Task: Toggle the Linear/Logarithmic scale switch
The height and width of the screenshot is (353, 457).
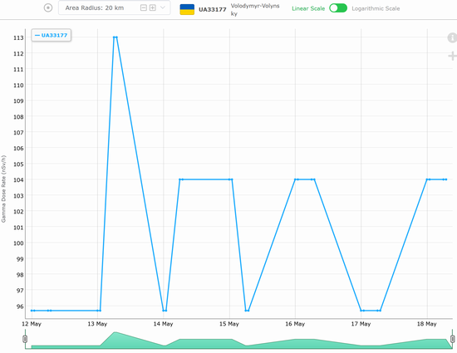Action: click(x=338, y=8)
